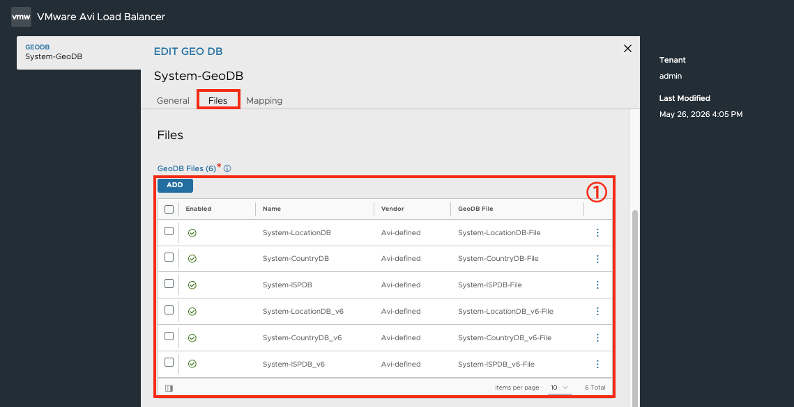Image resolution: width=794 pixels, height=407 pixels.
Task: Open actions menu for System-CountryDB row
Action: 597,259
